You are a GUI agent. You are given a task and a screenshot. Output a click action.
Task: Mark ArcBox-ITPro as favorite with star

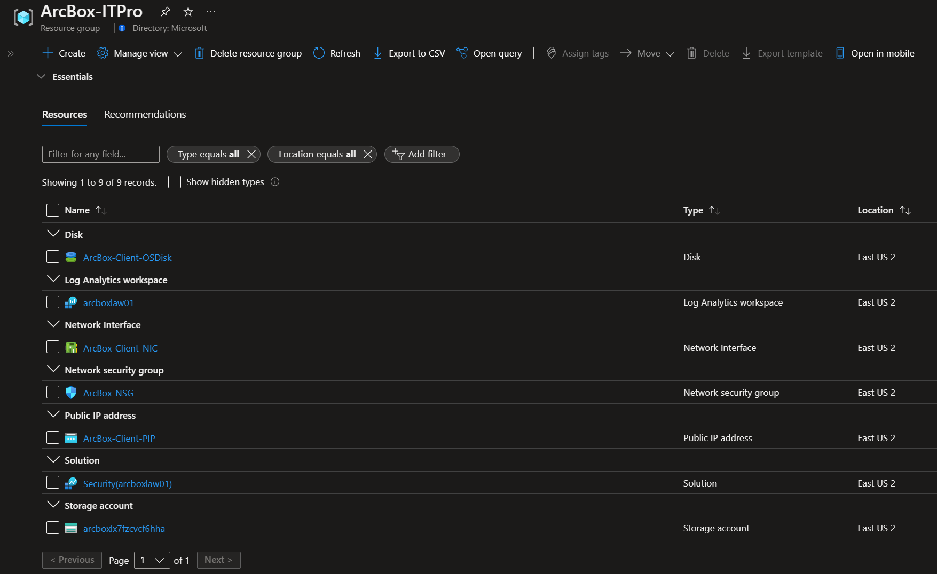tap(188, 11)
